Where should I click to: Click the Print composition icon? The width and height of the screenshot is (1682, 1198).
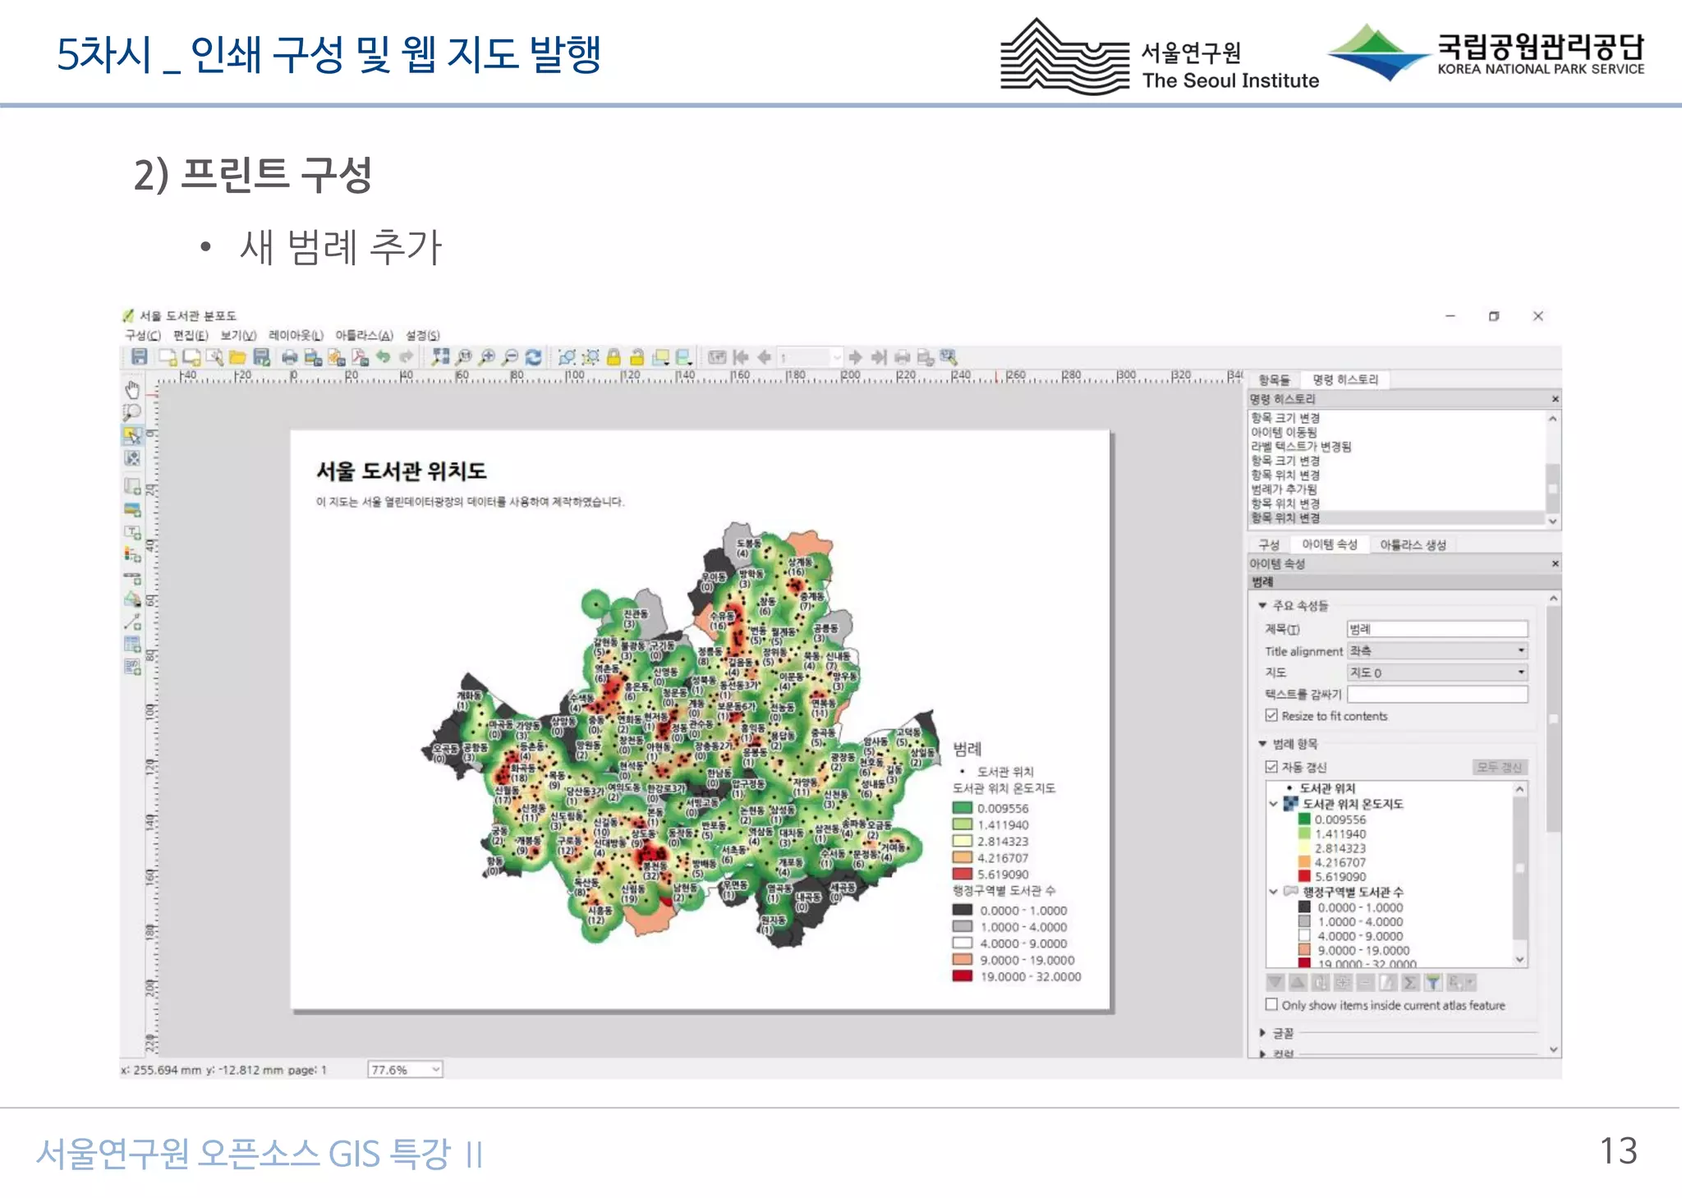pos(289,357)
